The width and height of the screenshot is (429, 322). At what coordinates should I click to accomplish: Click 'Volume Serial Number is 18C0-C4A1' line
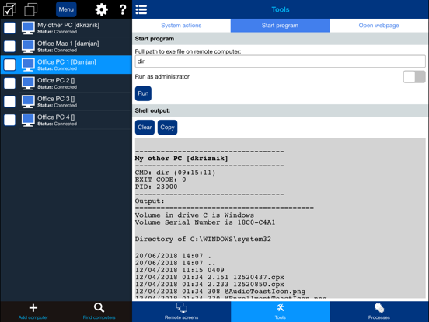point(205,222)
